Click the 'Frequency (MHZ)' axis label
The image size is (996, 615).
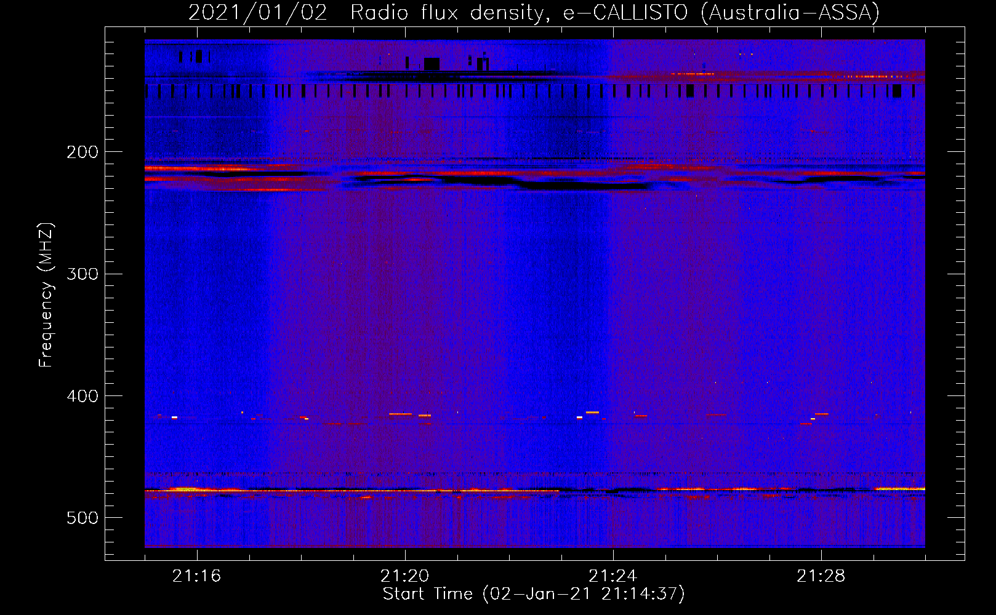46,295
